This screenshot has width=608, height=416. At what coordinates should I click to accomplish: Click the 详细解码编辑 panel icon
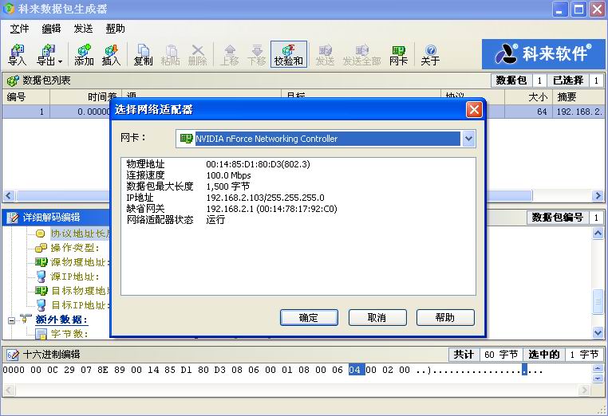(13, 218)
